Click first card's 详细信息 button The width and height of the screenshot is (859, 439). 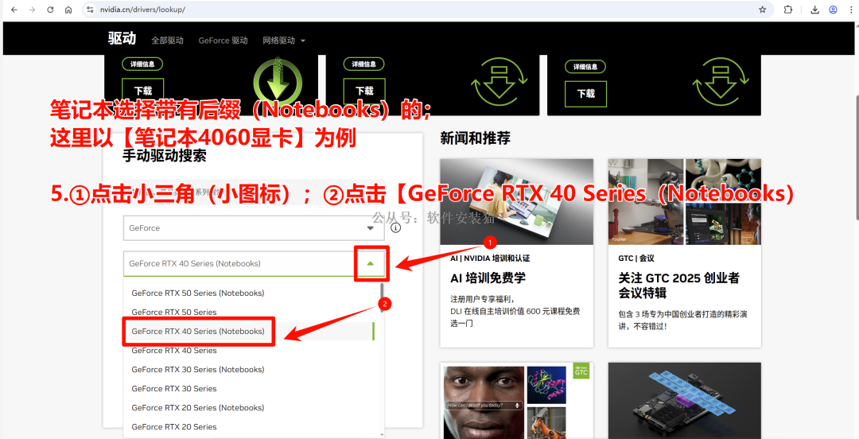tap(142, 64)
